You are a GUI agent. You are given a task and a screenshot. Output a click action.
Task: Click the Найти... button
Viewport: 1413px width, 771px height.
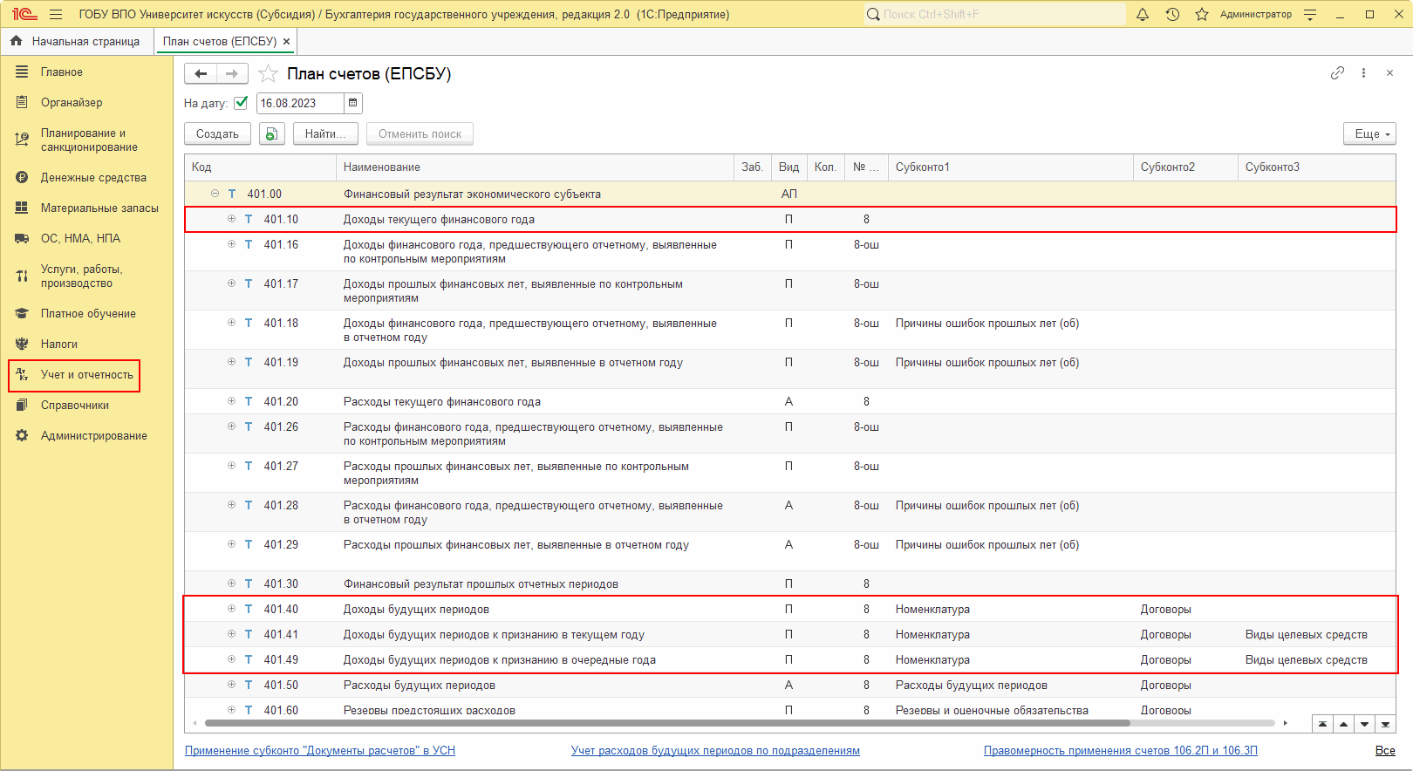(325, 133)
